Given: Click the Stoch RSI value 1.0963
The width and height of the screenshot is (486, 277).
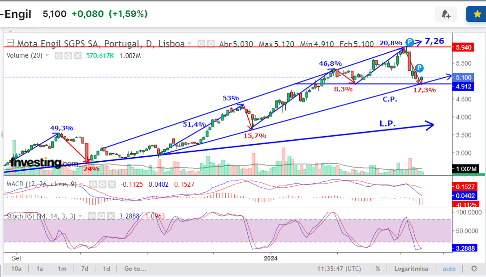Looking at the screenshot, I should click(x=155, y=216).
